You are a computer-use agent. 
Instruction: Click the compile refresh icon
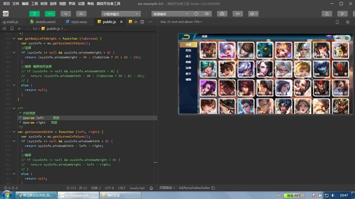[x=196, y=14]
